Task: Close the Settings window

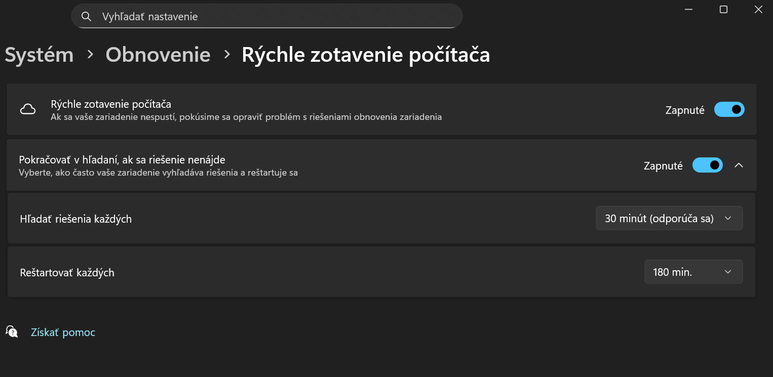Action: [x=758, y=10]
